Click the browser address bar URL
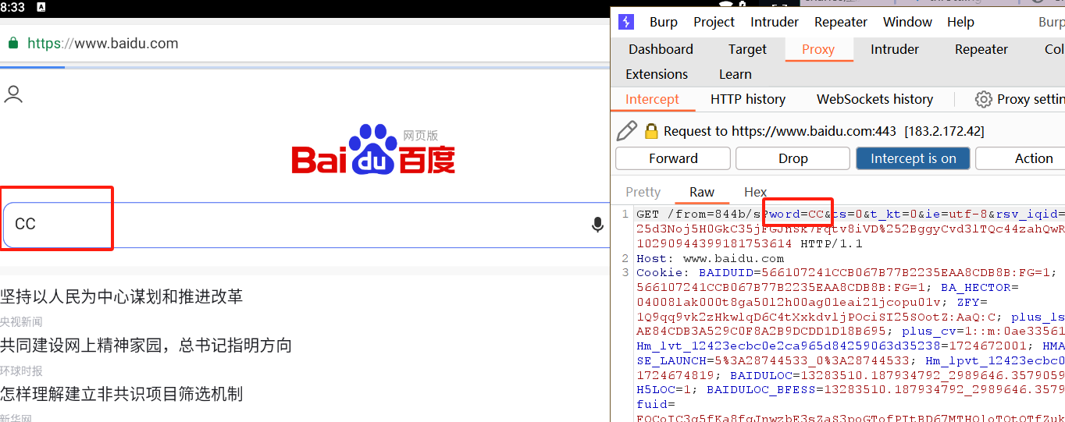The width and height of the screenshot is (1065, 422). coord(103,44)
